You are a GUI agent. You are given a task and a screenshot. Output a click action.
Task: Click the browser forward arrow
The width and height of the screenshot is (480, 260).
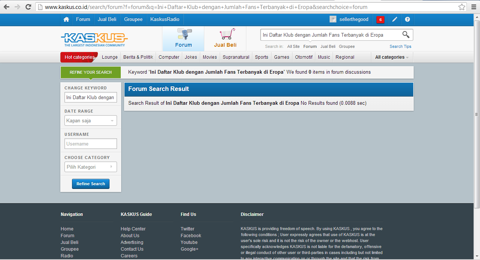pyautogui.click(x=17, y=7)
